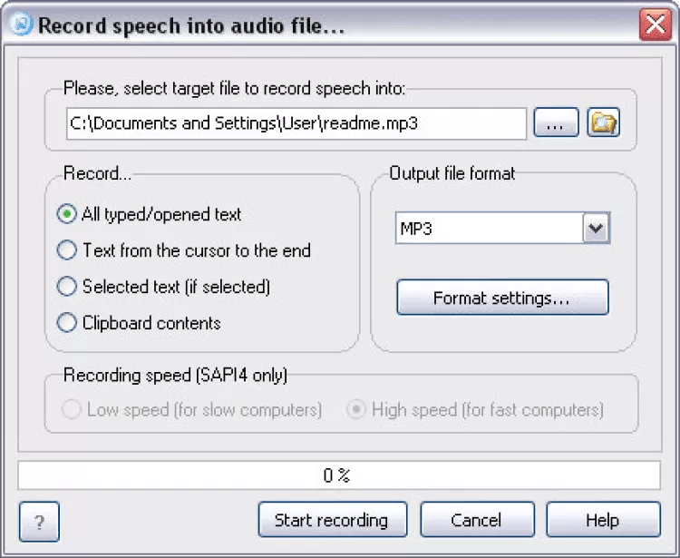Click the target file path text field

click(296, 123)
